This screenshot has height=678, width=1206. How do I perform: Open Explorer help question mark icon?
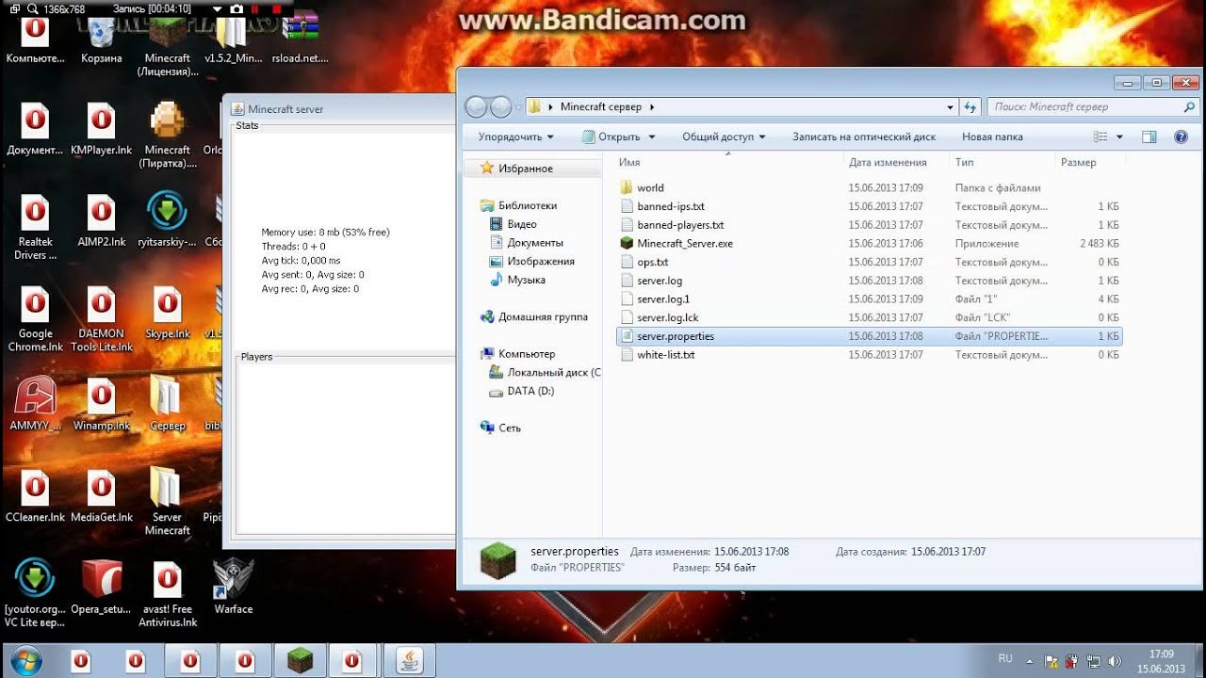coord(1181,137)
